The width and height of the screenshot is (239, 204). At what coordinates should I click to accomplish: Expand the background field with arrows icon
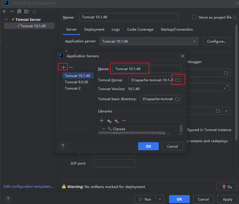226,87
